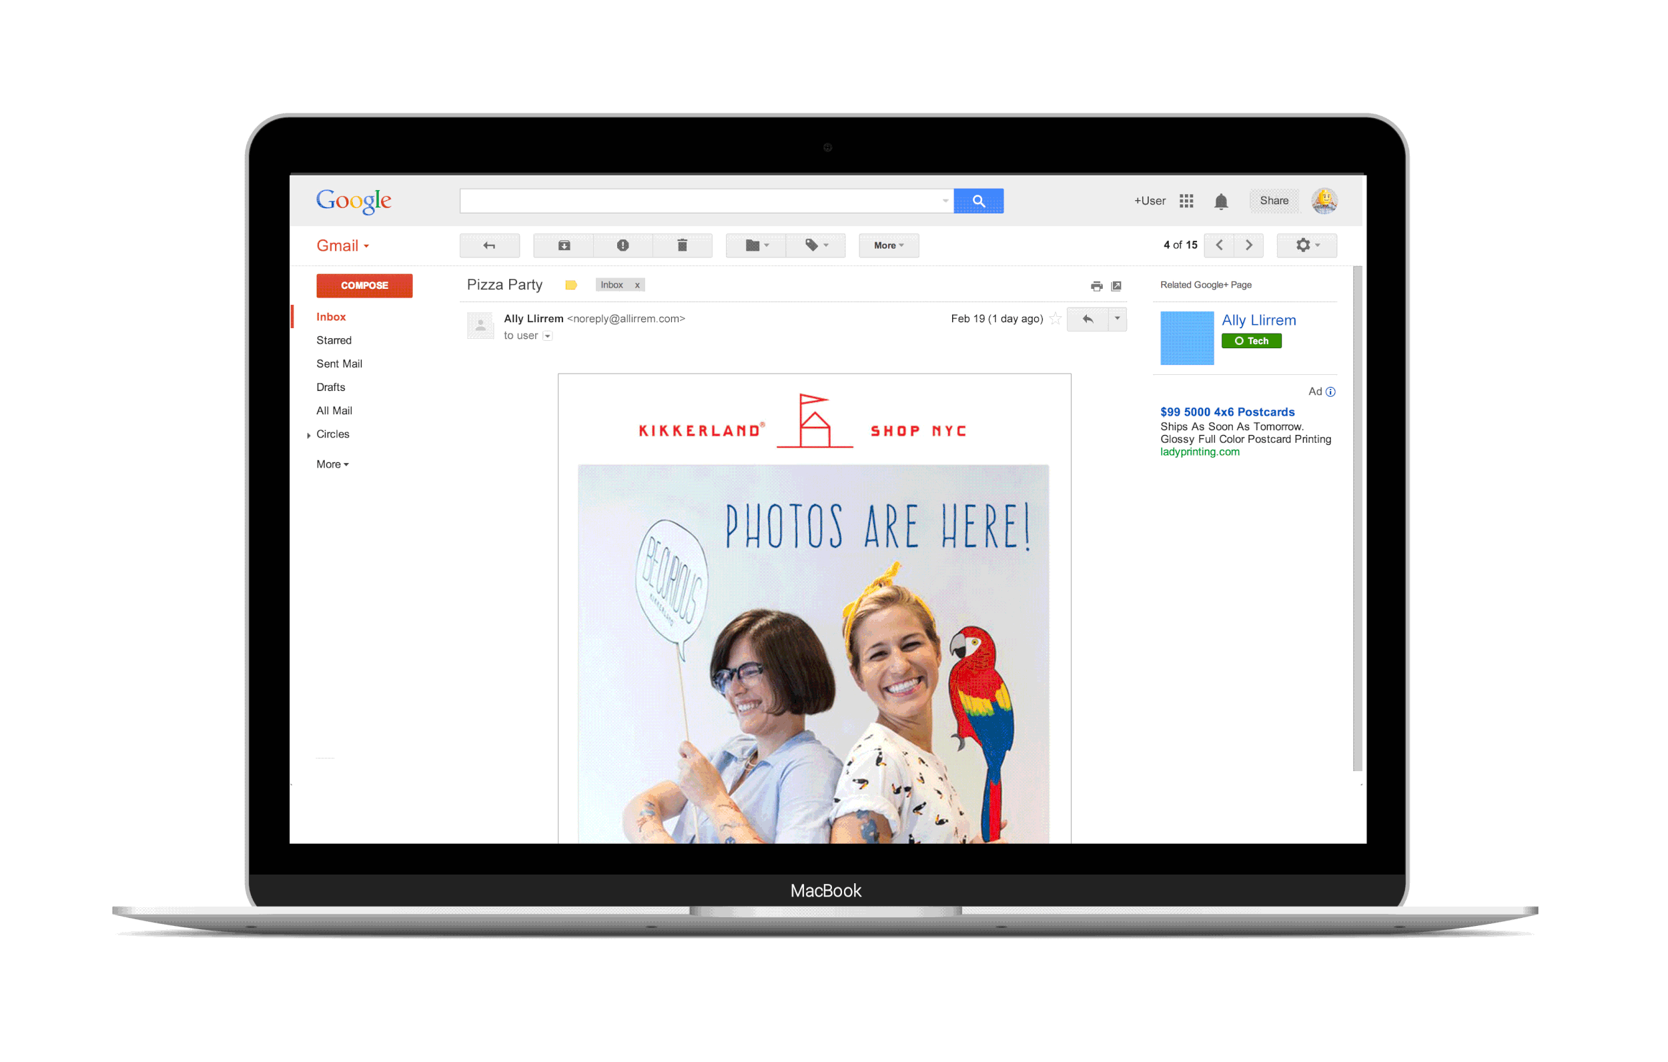Screen dimensions: 1668x1062
Task: Click the sender name Ally Llirrem
Action: point(533,319)
